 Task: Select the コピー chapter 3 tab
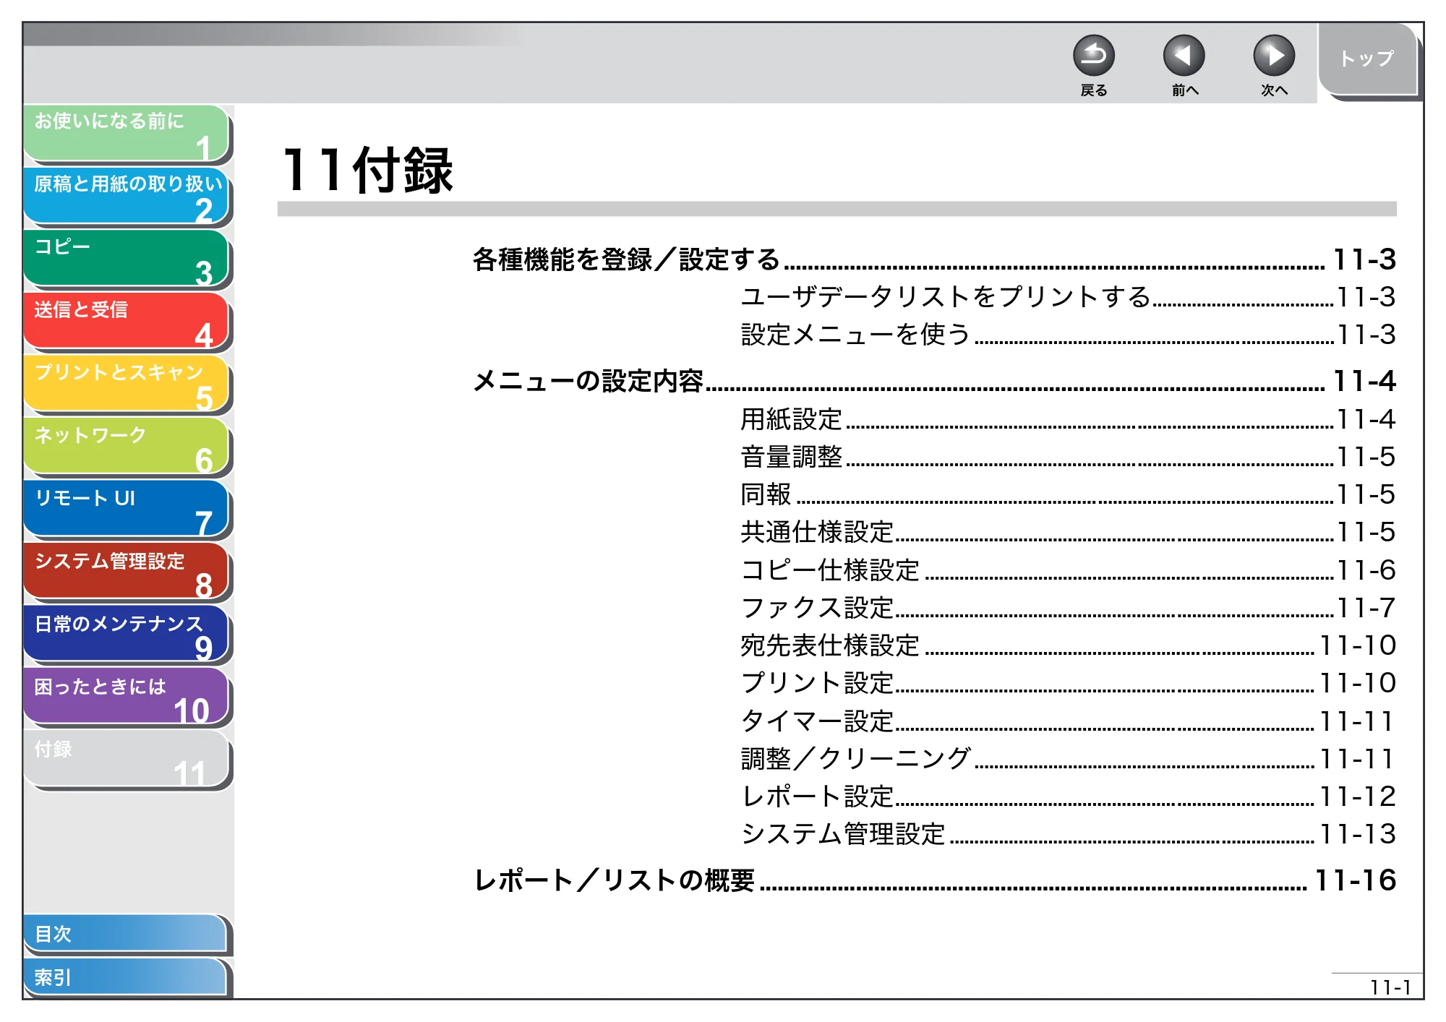(x=127, y=259)
